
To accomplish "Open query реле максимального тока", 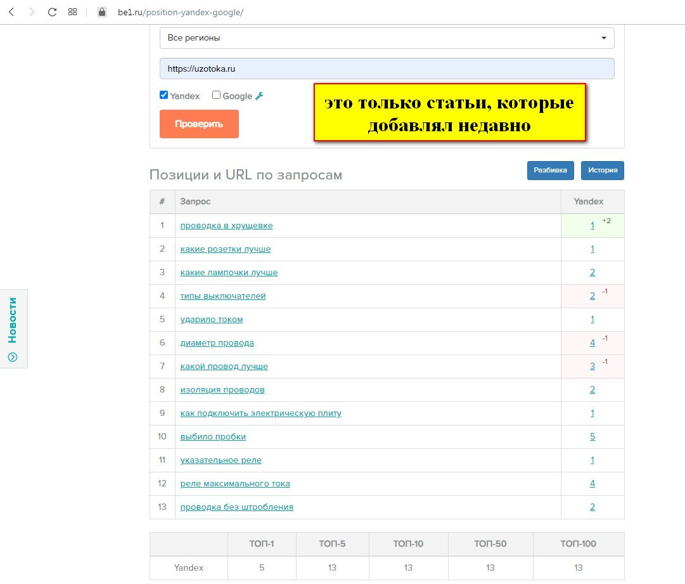I will tap(235, 483).
